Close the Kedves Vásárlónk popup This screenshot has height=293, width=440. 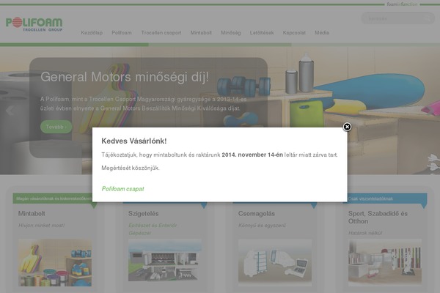point(347,127)
